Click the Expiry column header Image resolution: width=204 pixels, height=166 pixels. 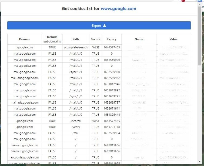click(x=112, y=39)
